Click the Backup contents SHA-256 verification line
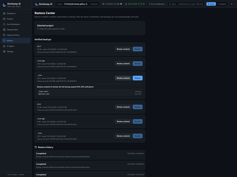 pyautogui.click(x=65, y=87)
